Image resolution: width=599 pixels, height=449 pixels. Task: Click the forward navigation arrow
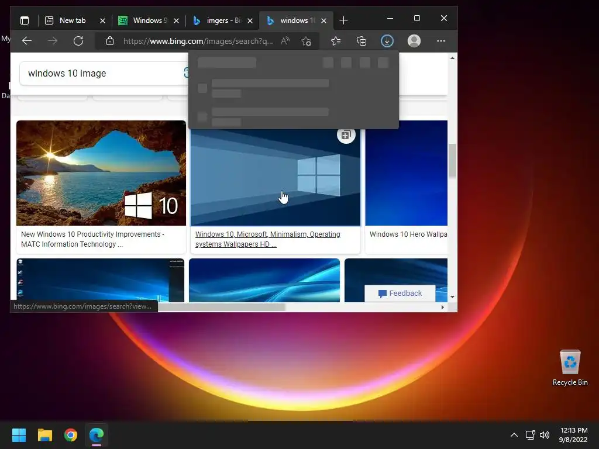click(x=53, y=41)
